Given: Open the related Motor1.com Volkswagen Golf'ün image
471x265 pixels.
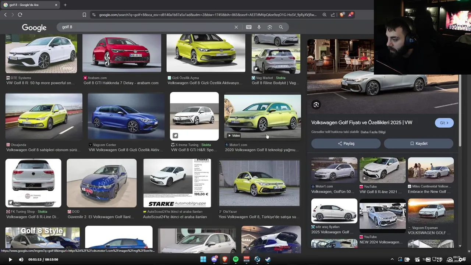Looking at the screenshot, I should click(334, 170).
